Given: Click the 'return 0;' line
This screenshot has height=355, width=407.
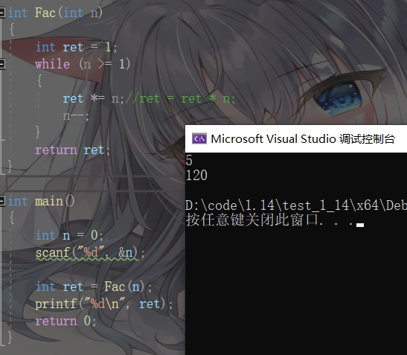Looking at the screenshot, I should (65, 321).
